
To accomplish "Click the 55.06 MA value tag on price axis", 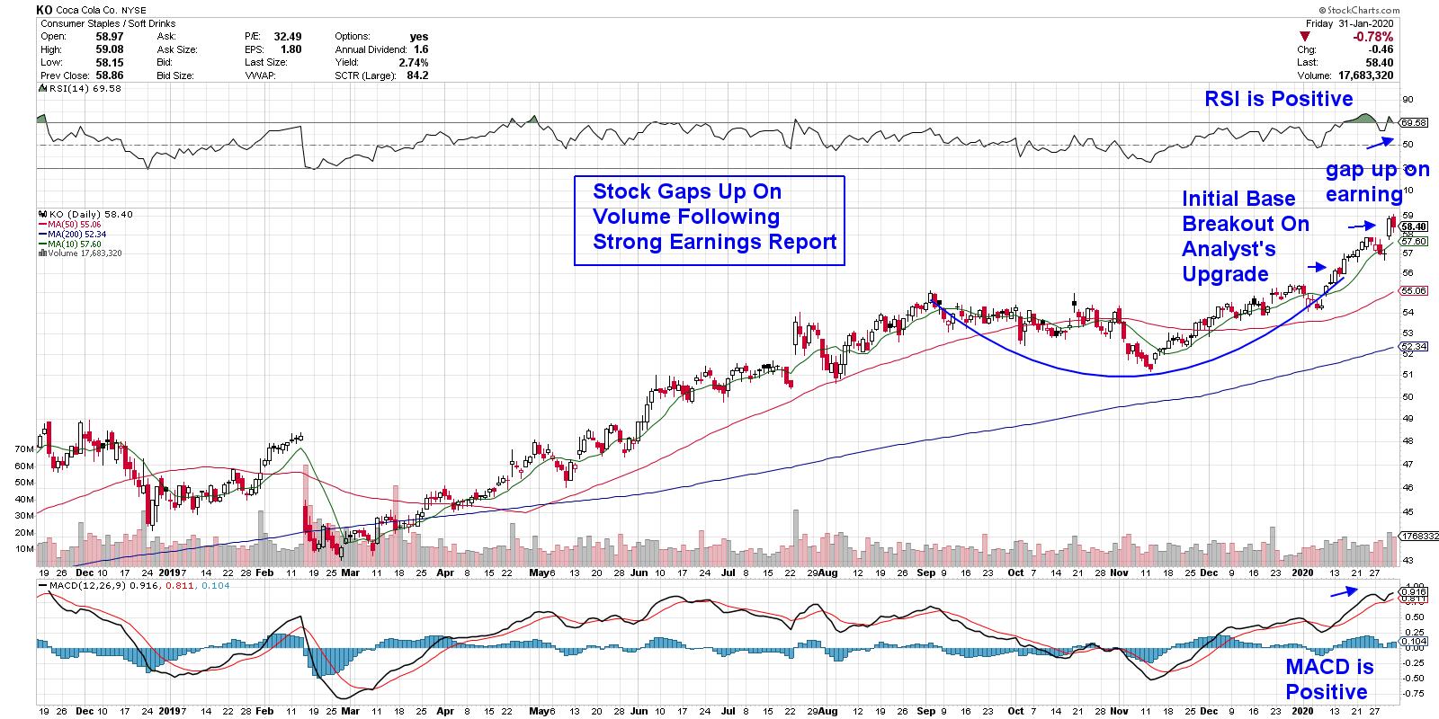I will [x=1414, y=291].
